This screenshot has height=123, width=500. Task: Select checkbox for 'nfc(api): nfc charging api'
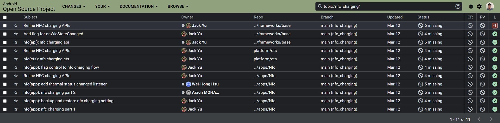(5, 42)
